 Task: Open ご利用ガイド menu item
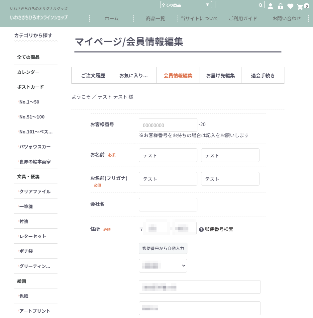click(243, 19)
